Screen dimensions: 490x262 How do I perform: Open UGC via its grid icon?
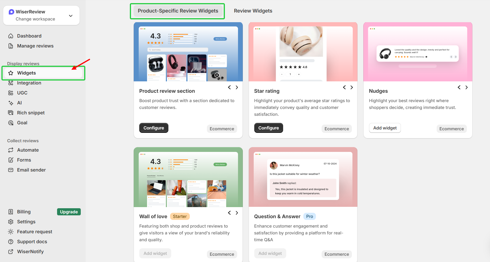pyautogui.click(x=11, y=93)
